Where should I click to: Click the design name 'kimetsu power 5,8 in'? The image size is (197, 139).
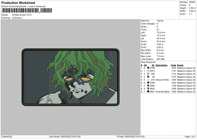[x=22, y=15]
